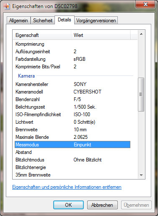The height and width of the screenshot is (216, 158).
Task: Close the Eigenschaften dialog with X button
Action: point(145,4)
